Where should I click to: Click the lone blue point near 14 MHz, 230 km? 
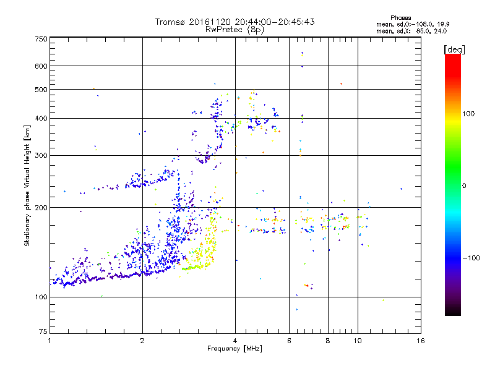click(401, 189)
